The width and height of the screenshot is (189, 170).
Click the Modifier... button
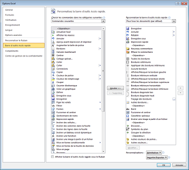click(133, 148)
